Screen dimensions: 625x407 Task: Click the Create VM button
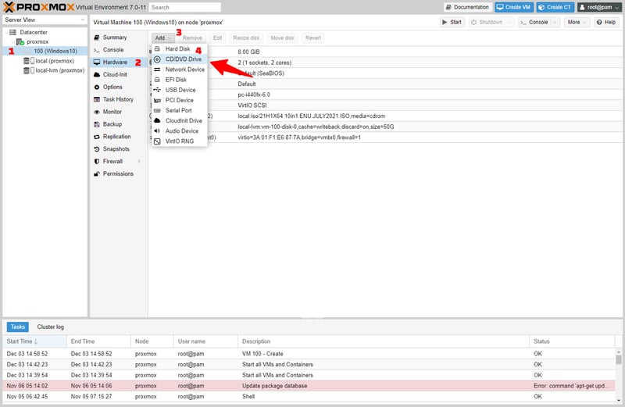[514, 7]
